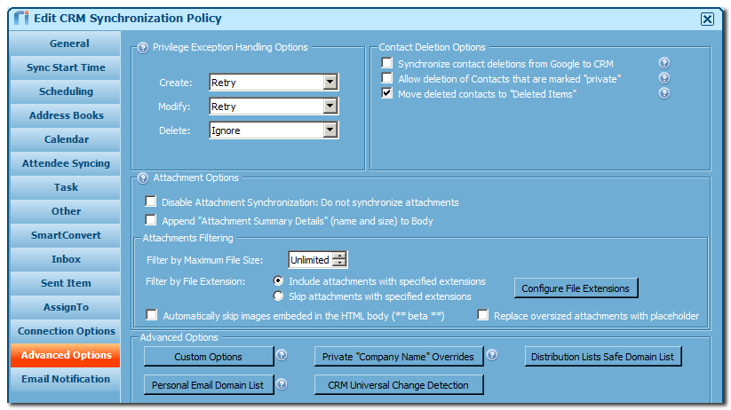The height and width of the screenshot is (410, 731).
Task: Open help icon beside Attachment Options
Action: [143, 178]
